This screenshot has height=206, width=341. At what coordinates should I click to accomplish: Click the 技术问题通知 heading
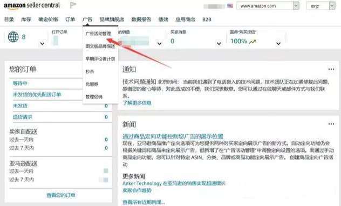[x=139, y=82]
